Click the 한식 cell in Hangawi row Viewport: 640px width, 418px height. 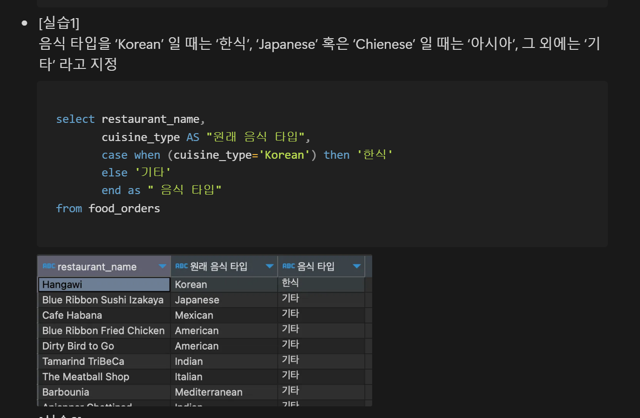click(321, 284)
